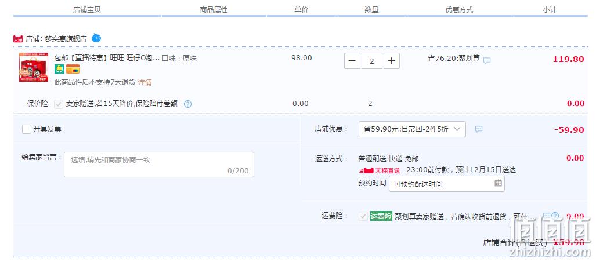Click the 23:00前付款 delivery estimate text
The width and height of the screenshot is (596, 262).
click(x=461, y=170)
